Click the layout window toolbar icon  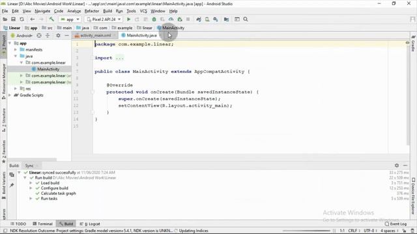(x=237, y=19)
